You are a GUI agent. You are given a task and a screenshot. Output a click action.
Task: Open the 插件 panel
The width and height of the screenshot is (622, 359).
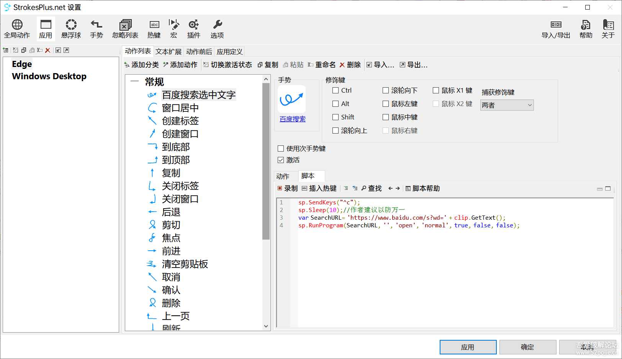click(194, 29)
